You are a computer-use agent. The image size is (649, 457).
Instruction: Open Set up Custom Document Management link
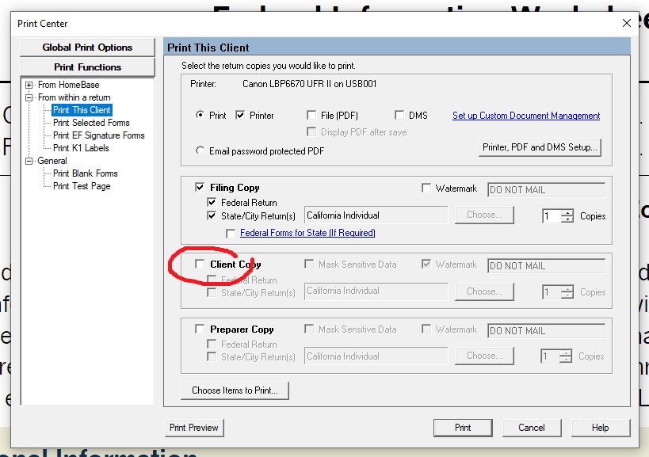tap(525, 116)
